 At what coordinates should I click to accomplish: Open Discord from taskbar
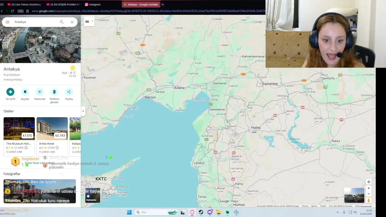[210, 212]
